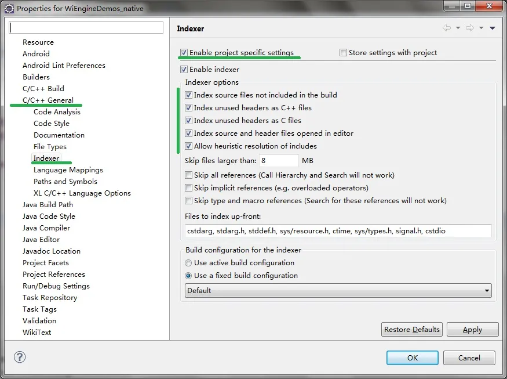The height and width of the screenshot is (379, 507).
Task: Click the filter text search field
Action: [86, 27]
